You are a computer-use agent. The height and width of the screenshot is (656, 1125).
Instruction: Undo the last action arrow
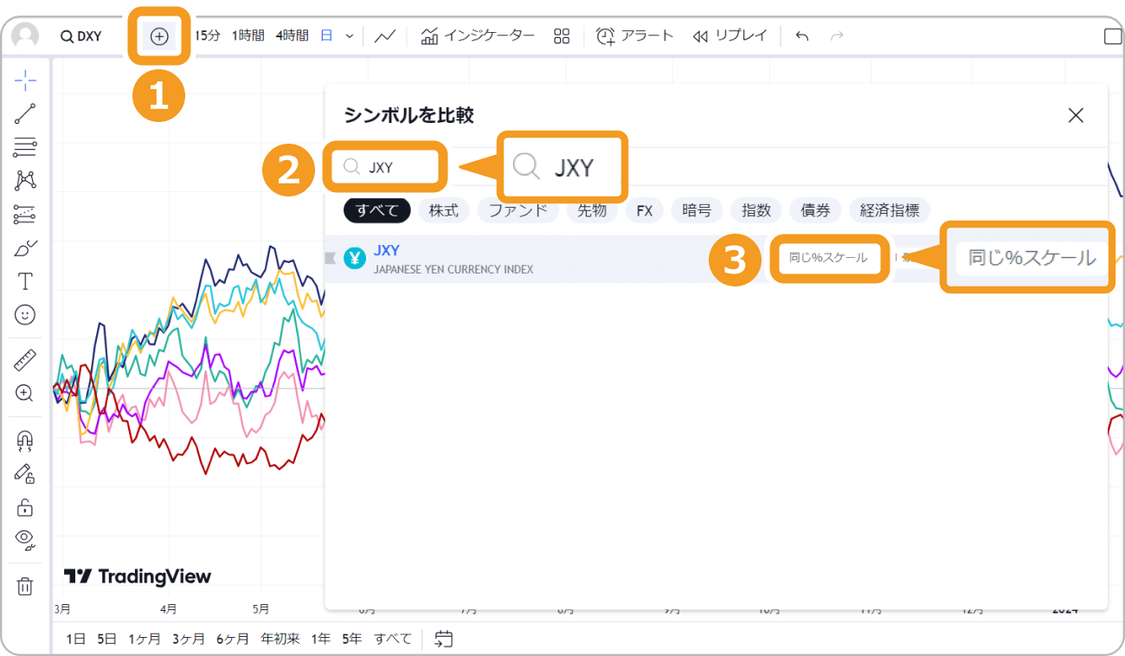pos(802,36)
